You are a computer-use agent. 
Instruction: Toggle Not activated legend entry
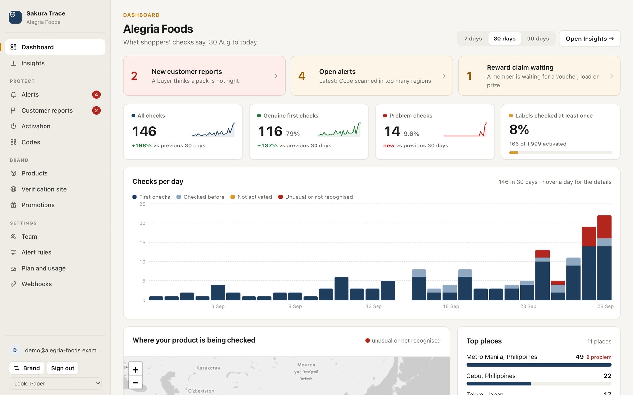click(x=251, y=197)
